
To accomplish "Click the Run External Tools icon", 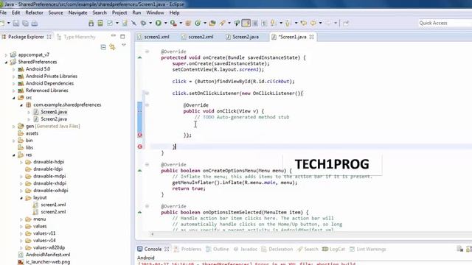I will 173,23.
